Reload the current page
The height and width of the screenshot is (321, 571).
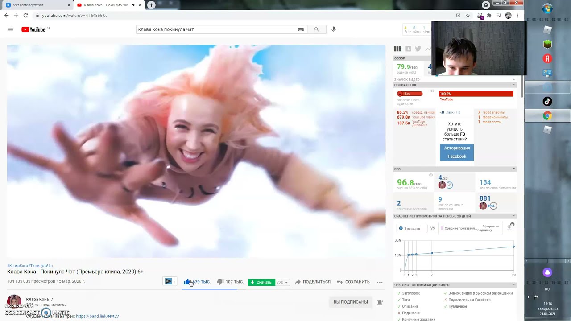tap(25, 15)
